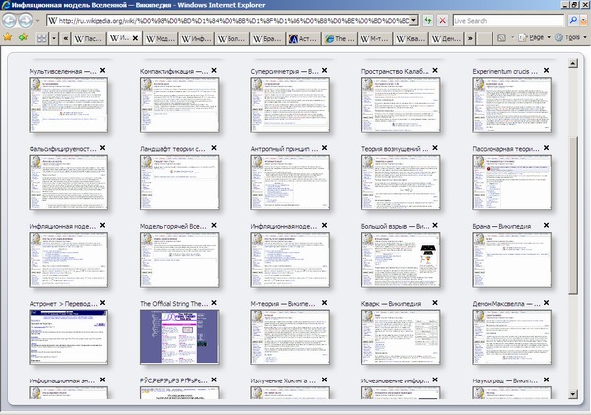The image size is (591, 415).
Task: Expand the Page menu
Action: click(x=535, y=37)
